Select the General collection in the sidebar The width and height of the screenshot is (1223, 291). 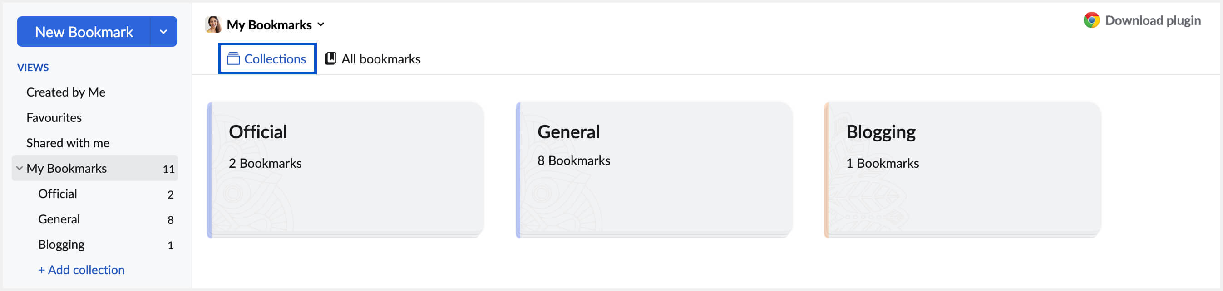coord(59,219)
